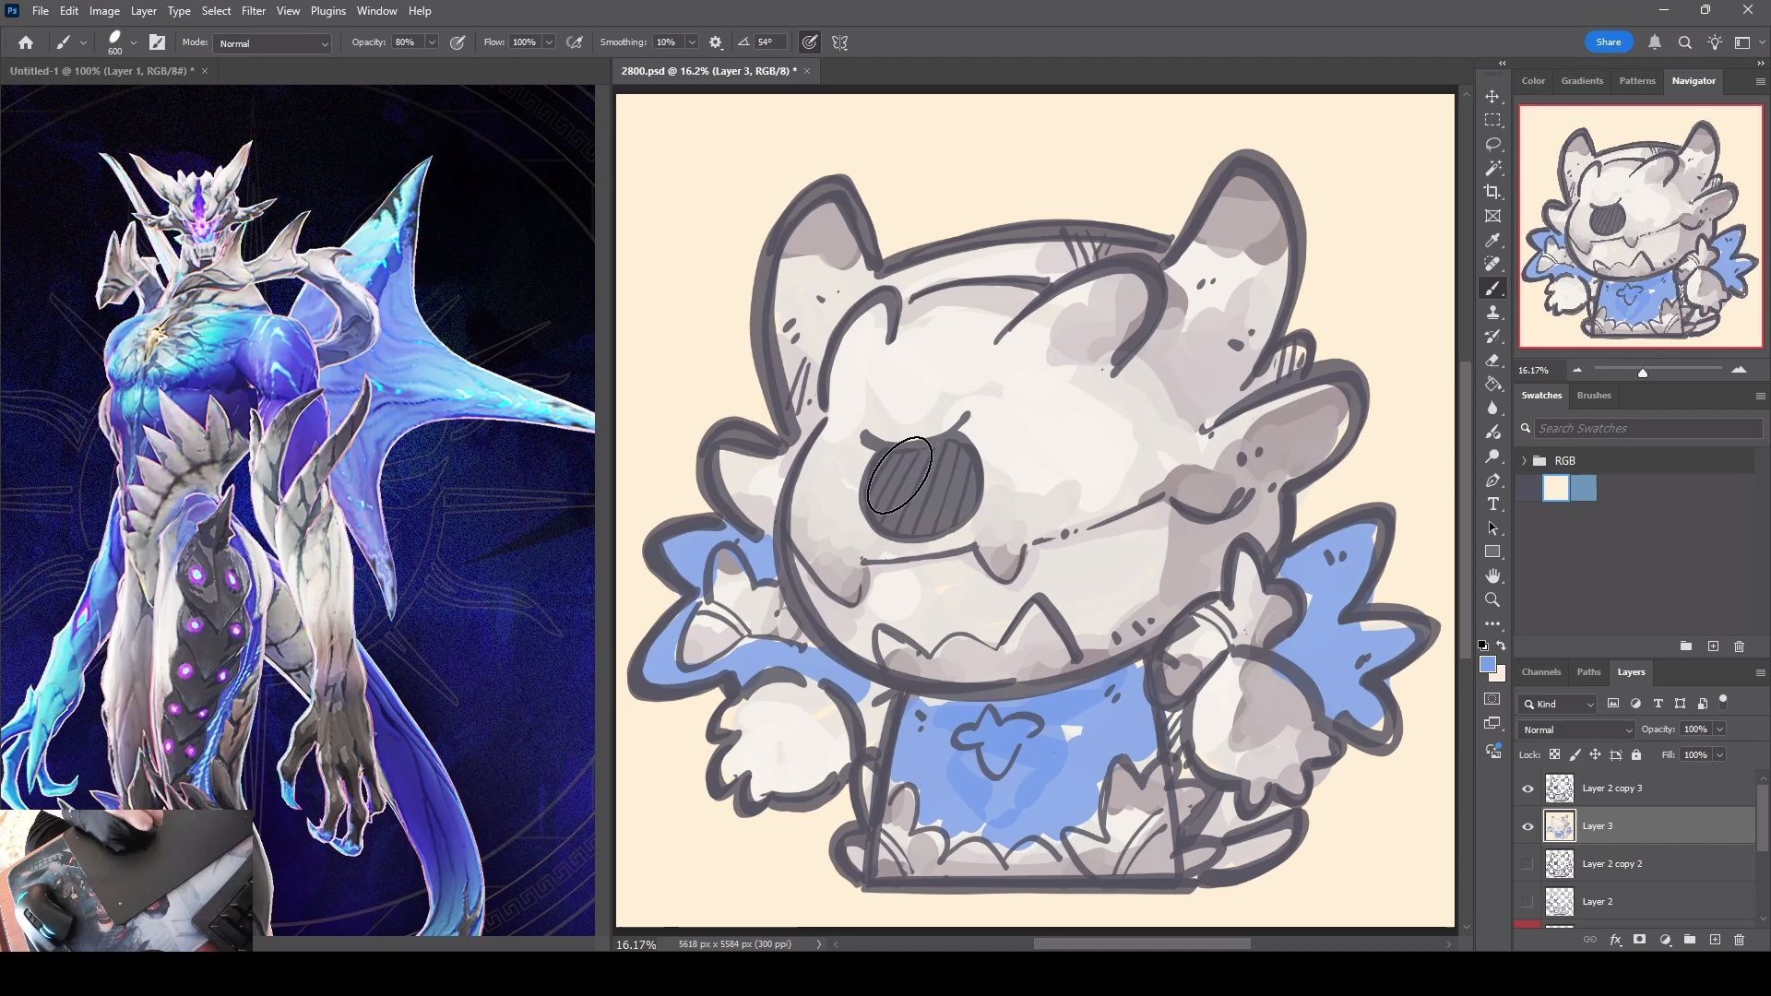Select the Paint Bucket tool
The height and width of the screenshot is (996, 1771).
(1492, 385)
